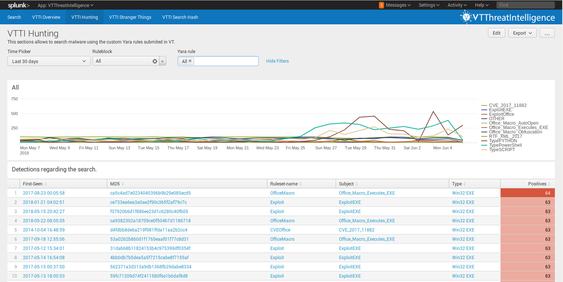Screen dimensions: 563x282
Task: Open the more options ellipsis button
Action: pyautogui.click(x=547, y=33)
